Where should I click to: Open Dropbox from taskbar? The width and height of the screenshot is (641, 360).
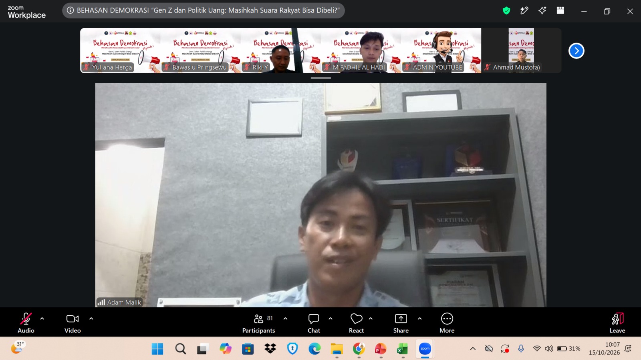click(270, 349)
